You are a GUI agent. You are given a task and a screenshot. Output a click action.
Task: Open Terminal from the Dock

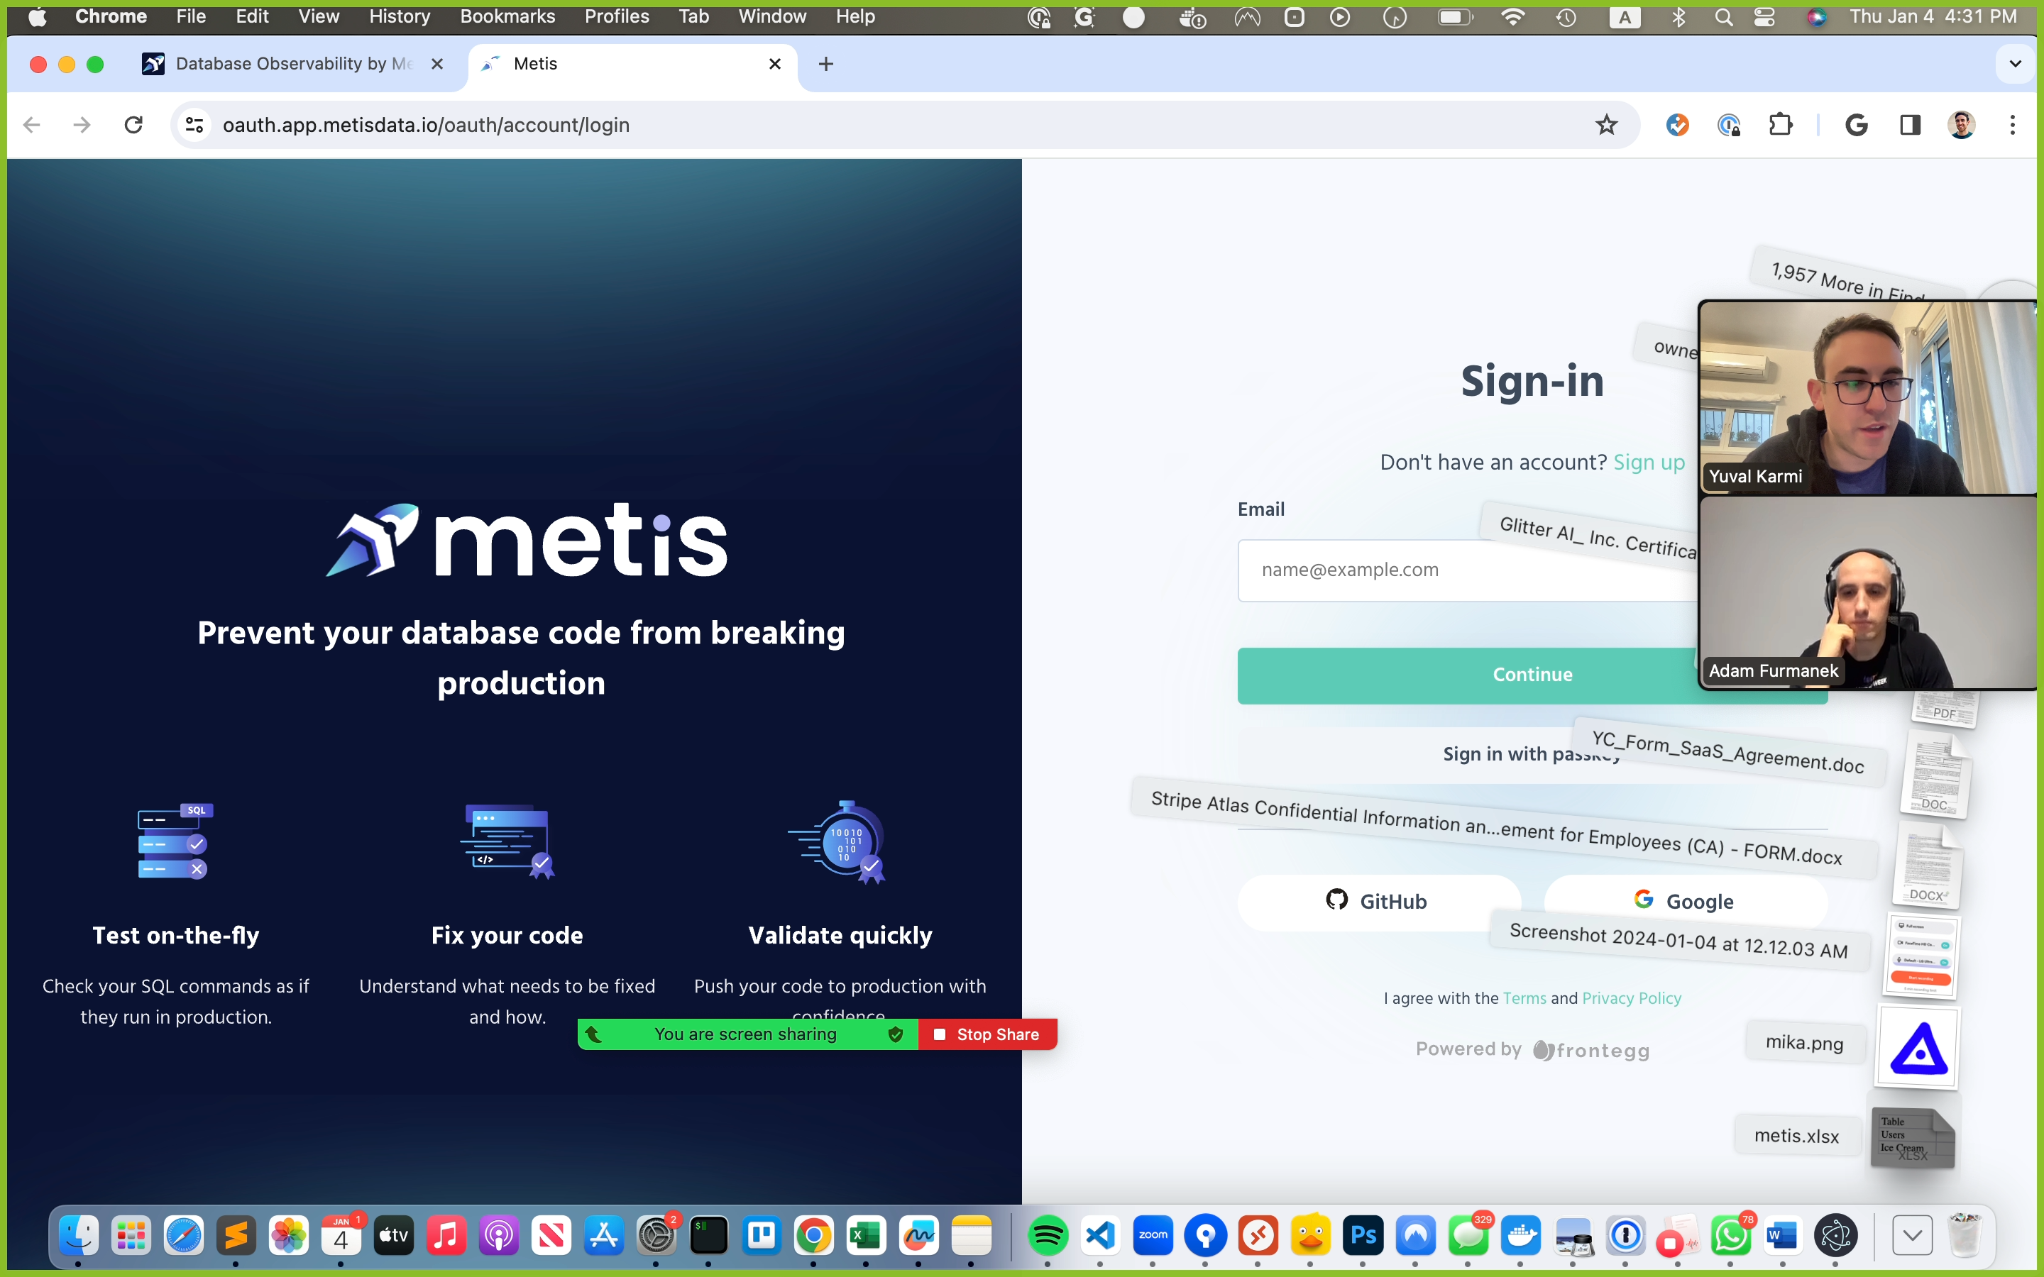708,1237
